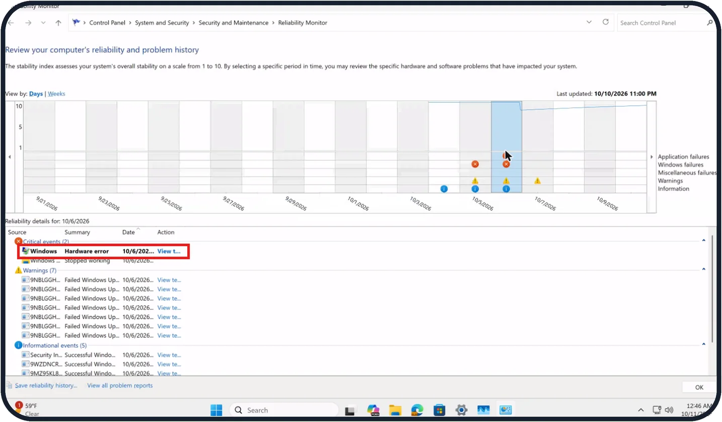Expand chevron after Control Panel breadcrumb
722x422 pixels.
(x=130, y=23)
